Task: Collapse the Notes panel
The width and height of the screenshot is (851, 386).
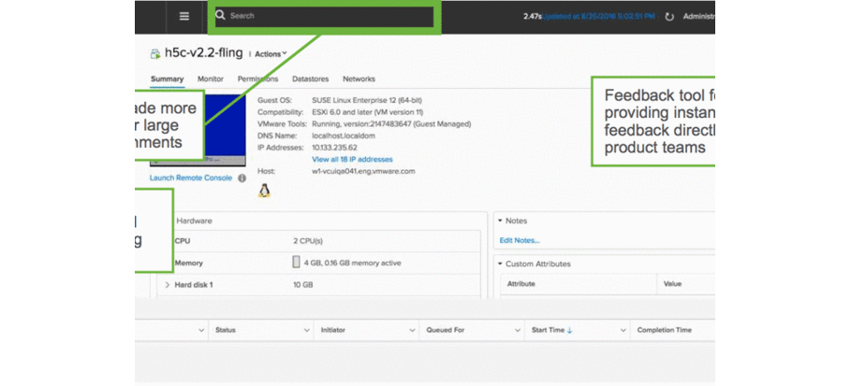Action: click(501, 221)
